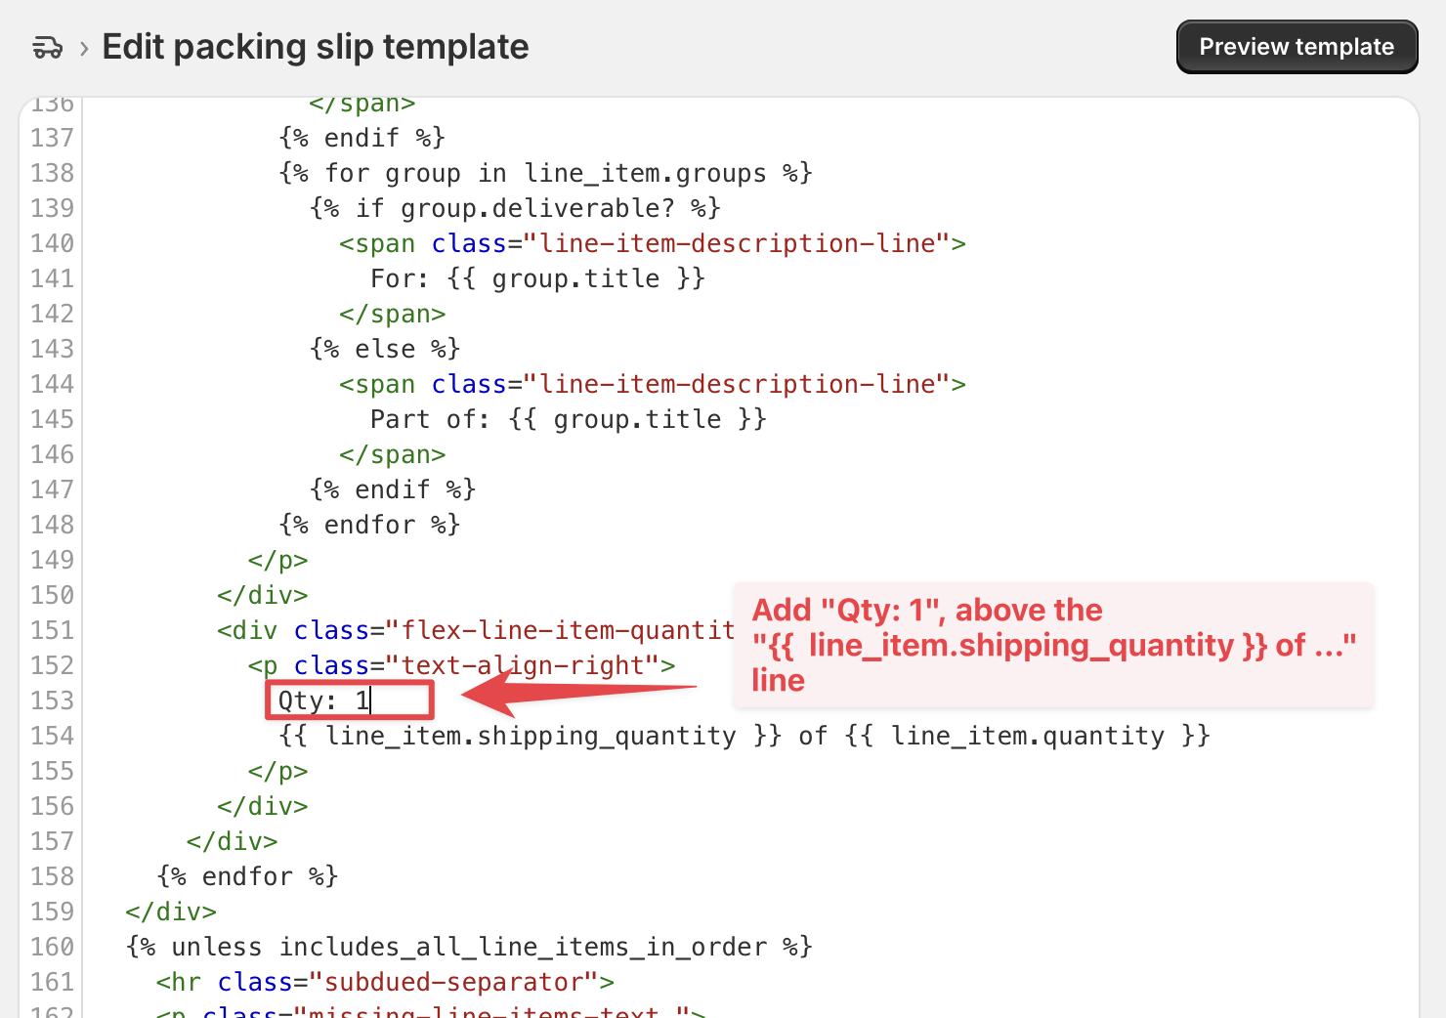Click the 'Edit packing slip template' title
The height and width of the screenshot is (1018, 1446).
pyautogui.click(x=315, y=46)
